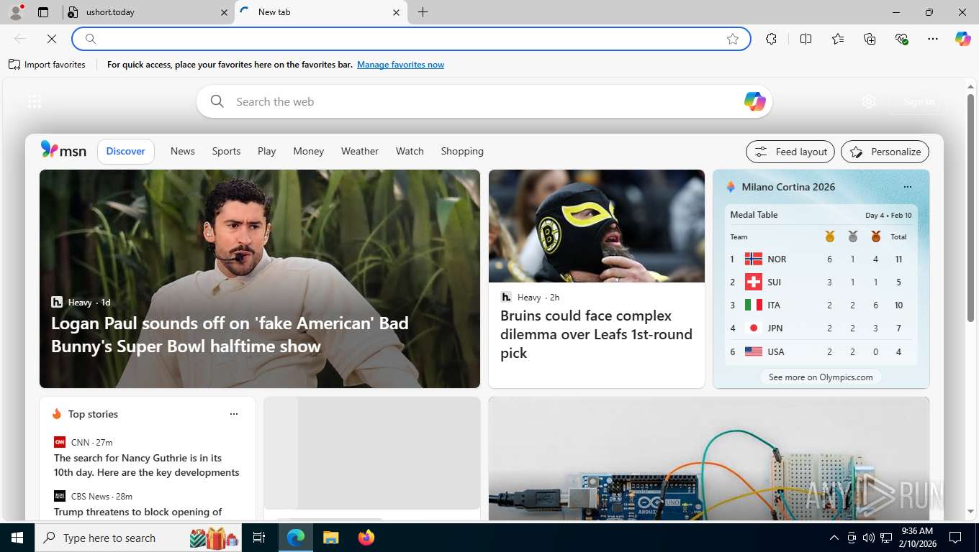
Task: Open the Bruins fan mask thumbnail
Action: [597, 226]
